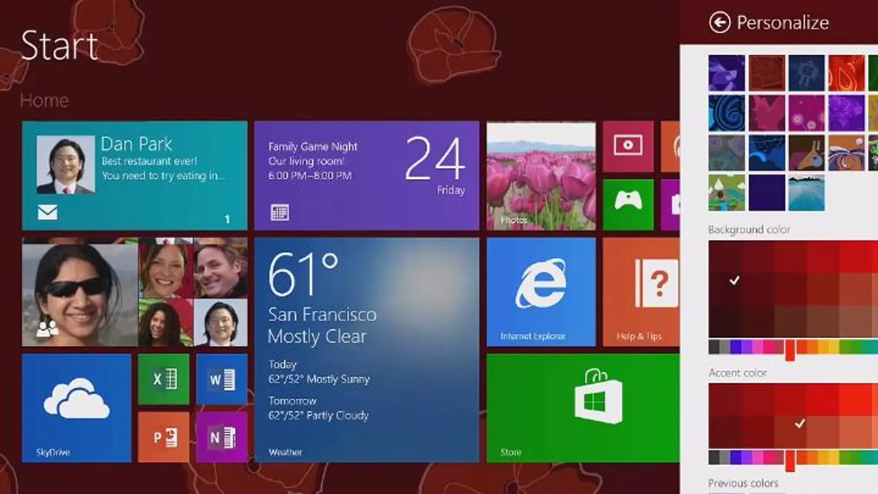Select the green mountain landscape background pattern

[726, 193]
